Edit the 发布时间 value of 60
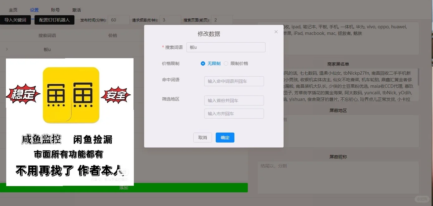The image size is (433, 206). pyautogui.click(x=118, y=20)
